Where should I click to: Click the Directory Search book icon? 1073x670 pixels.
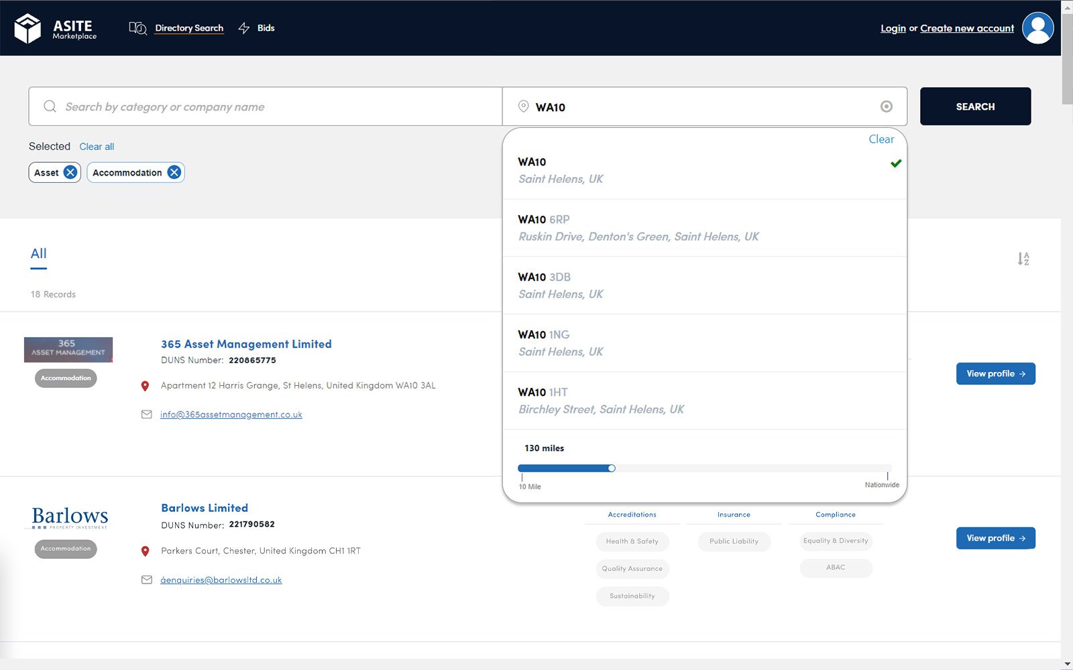pos(137,28)
